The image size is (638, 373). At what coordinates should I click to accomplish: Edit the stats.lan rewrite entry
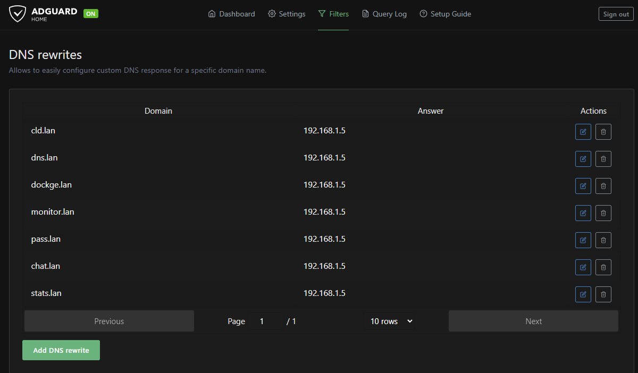583,294
